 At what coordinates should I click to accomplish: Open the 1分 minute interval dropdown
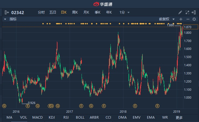(x=125, y=12)
